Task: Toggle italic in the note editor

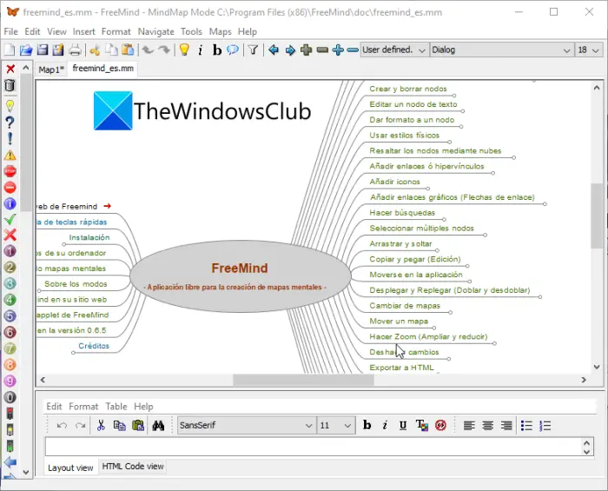Action: click(385, 426)
